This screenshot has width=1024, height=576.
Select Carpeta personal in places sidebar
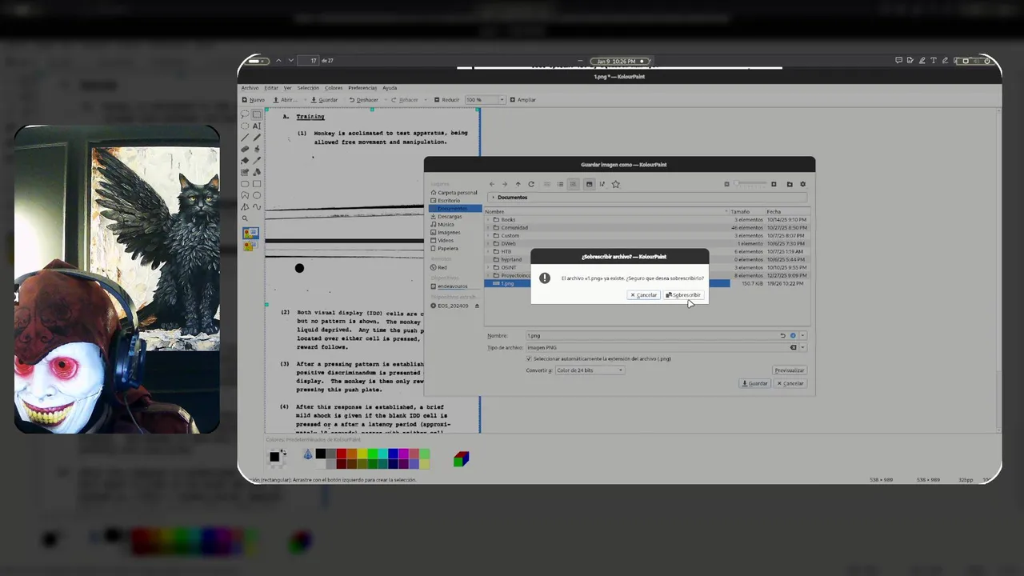pyautogui.click(x=454, y=193)
